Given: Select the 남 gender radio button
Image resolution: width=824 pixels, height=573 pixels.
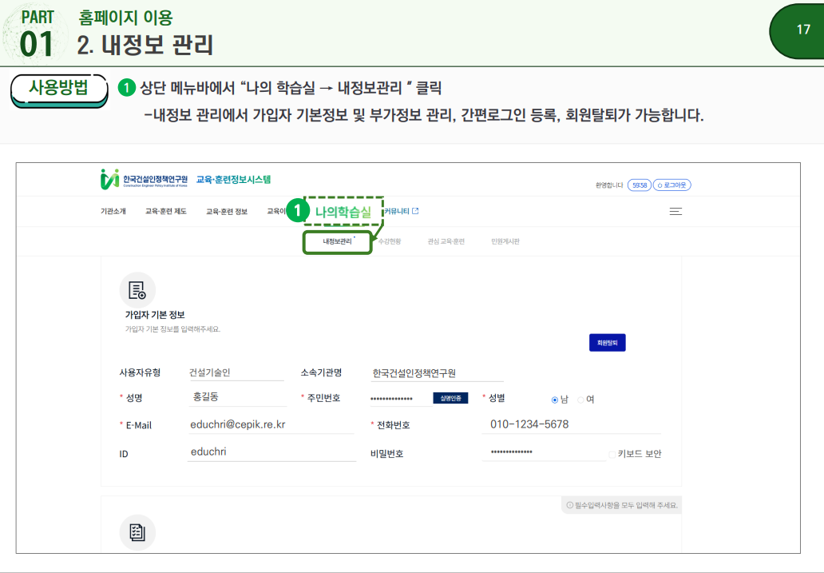Looking at the screenshot, I should point(554,400).
